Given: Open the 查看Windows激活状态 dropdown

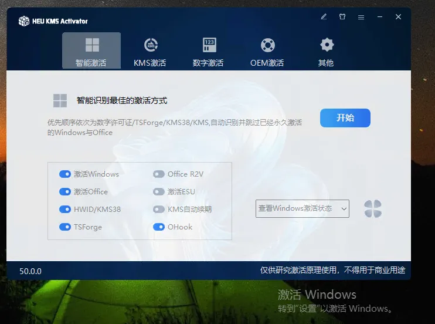Looking at the screenshot, I should (x=303, y=208).
